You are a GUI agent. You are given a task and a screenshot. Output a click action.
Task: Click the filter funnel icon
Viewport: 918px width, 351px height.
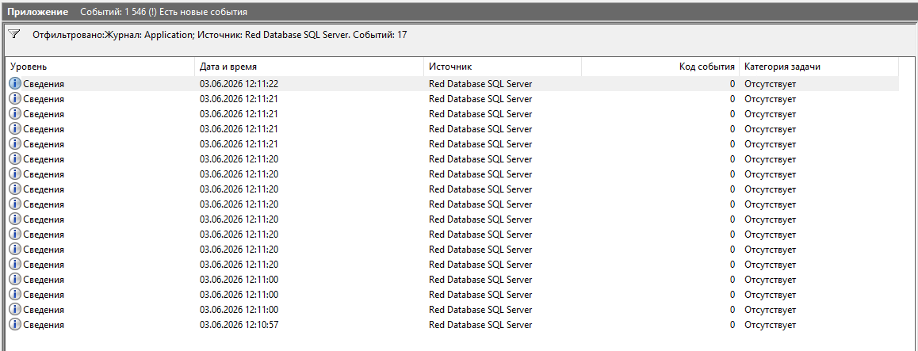point(15,35)
